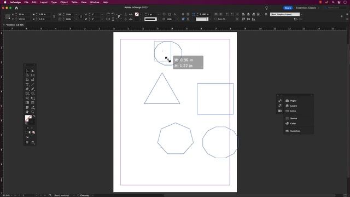This screenshot has width=350, height=197.
Task: Select the Scissors tool
Action: click(x=27, y=99)
